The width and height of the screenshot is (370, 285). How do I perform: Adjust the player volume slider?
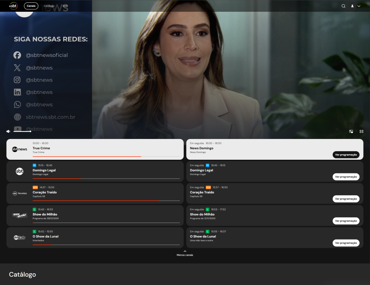click(22, 131)
